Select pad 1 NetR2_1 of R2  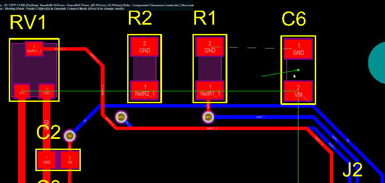144,90
